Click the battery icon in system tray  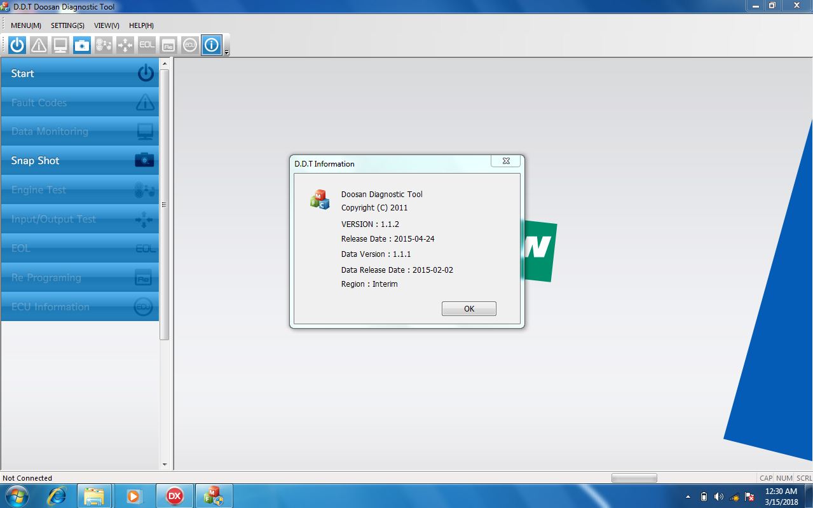click(x=704, y=497)
